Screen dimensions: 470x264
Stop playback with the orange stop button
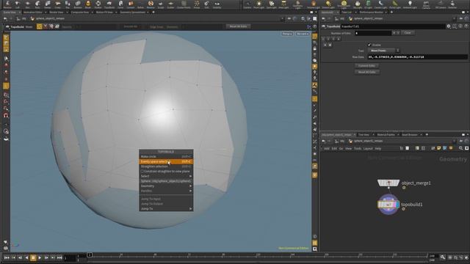pyautogui.click(x=33, y=257)
